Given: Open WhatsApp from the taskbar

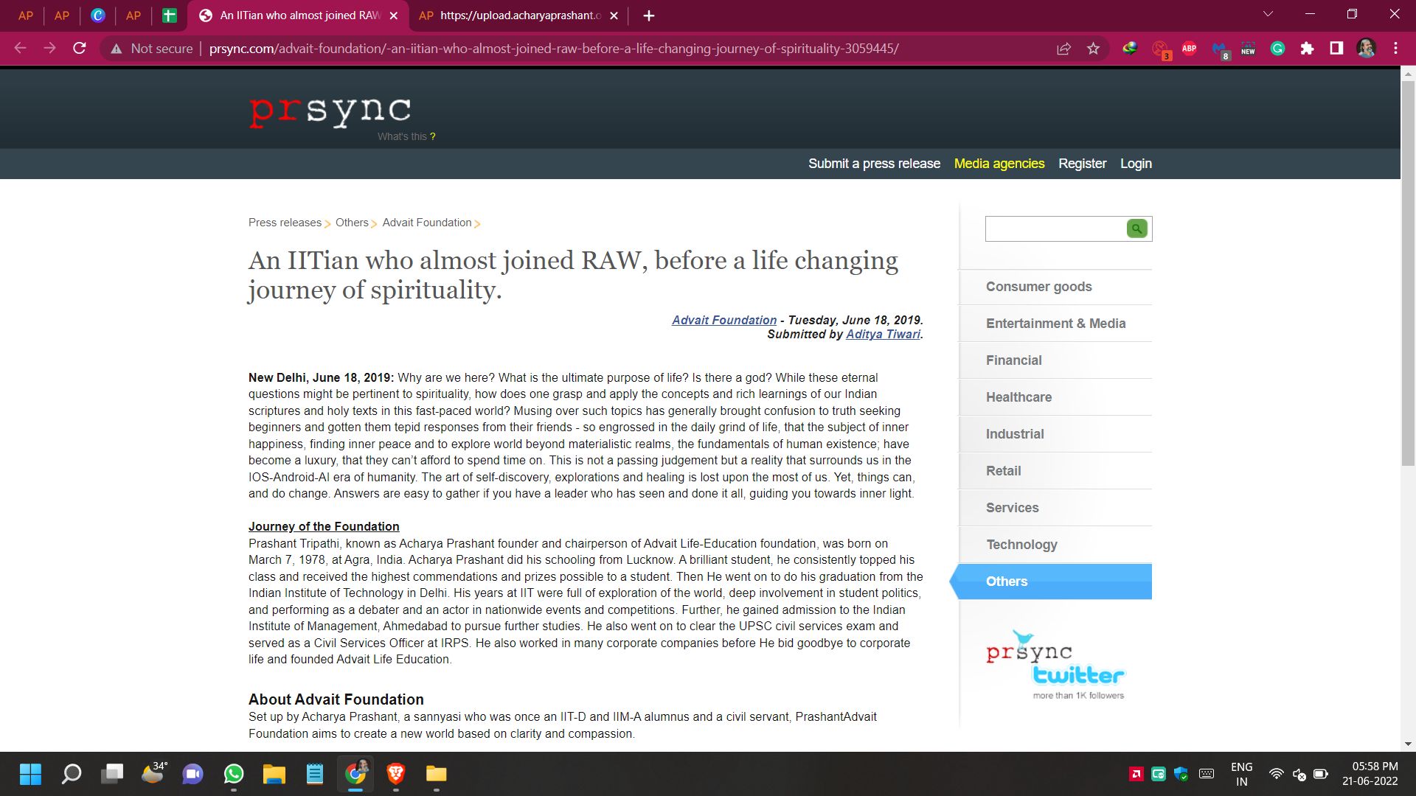Looking at the screenshot, I should tap(234, 773).
